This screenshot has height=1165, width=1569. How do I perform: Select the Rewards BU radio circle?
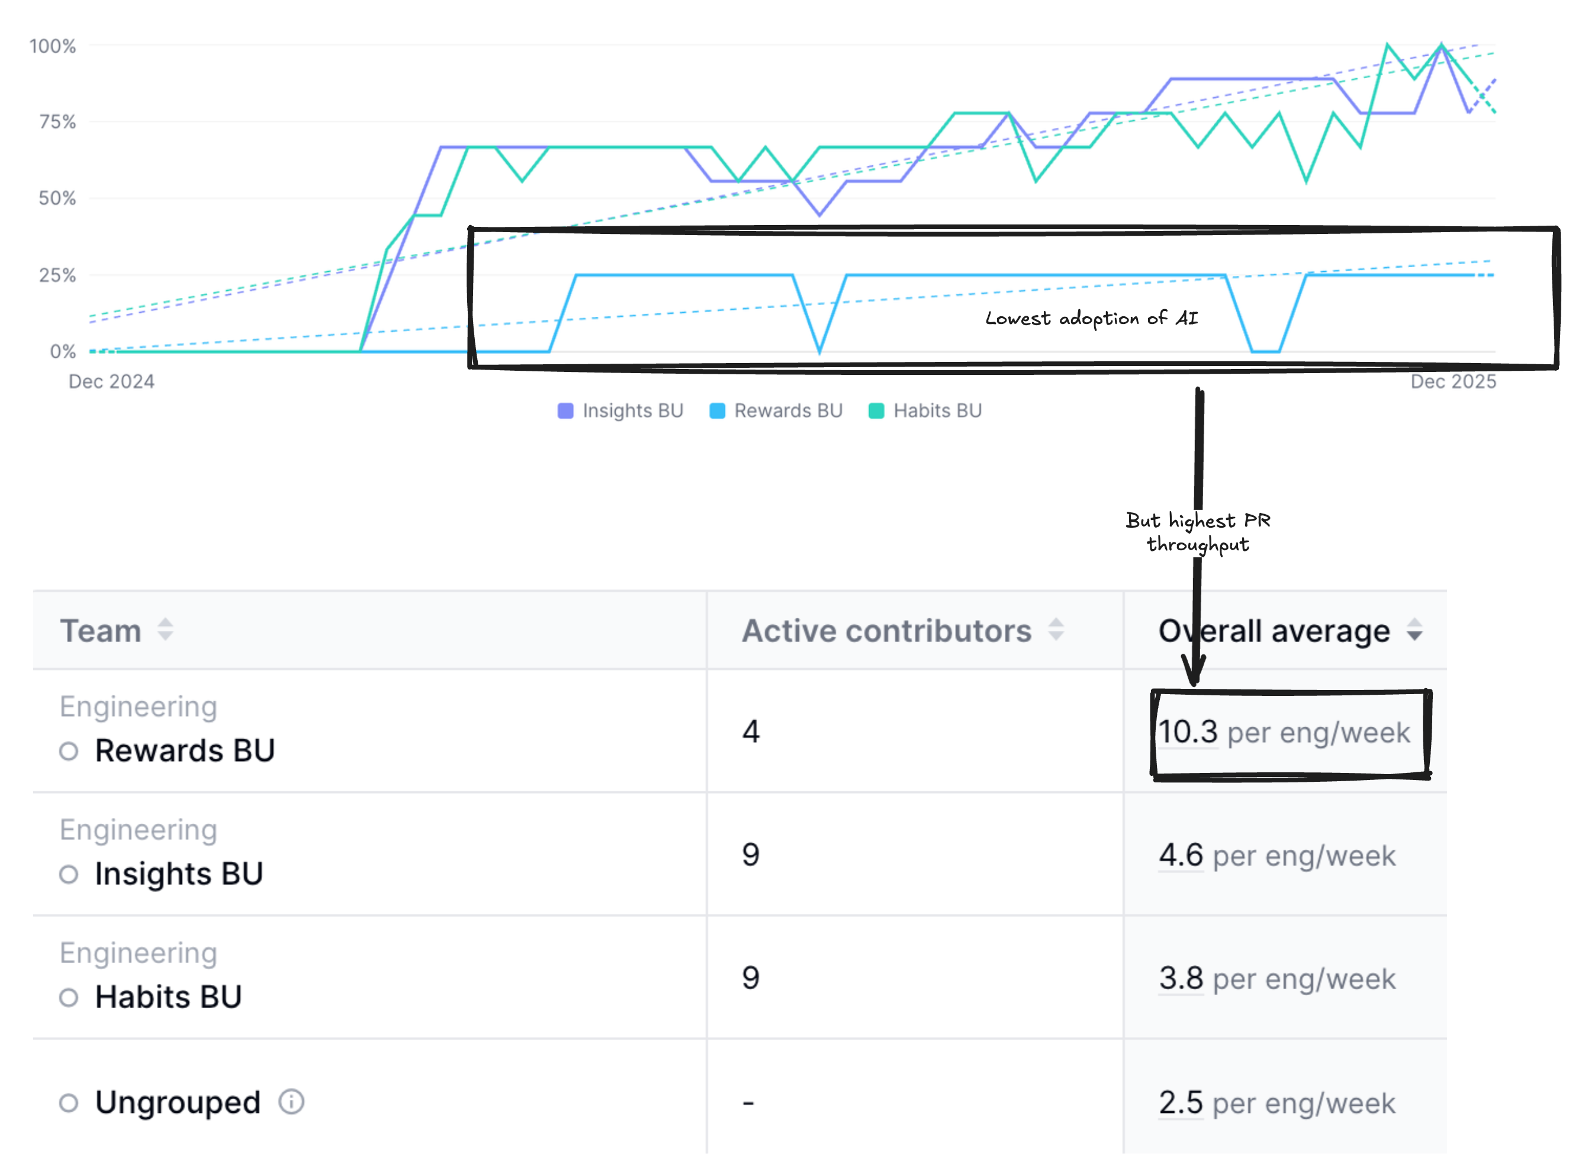click(x=68, y=751)
